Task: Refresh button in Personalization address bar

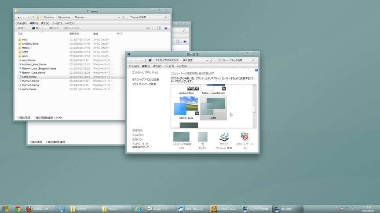Action: pos(211,60)
